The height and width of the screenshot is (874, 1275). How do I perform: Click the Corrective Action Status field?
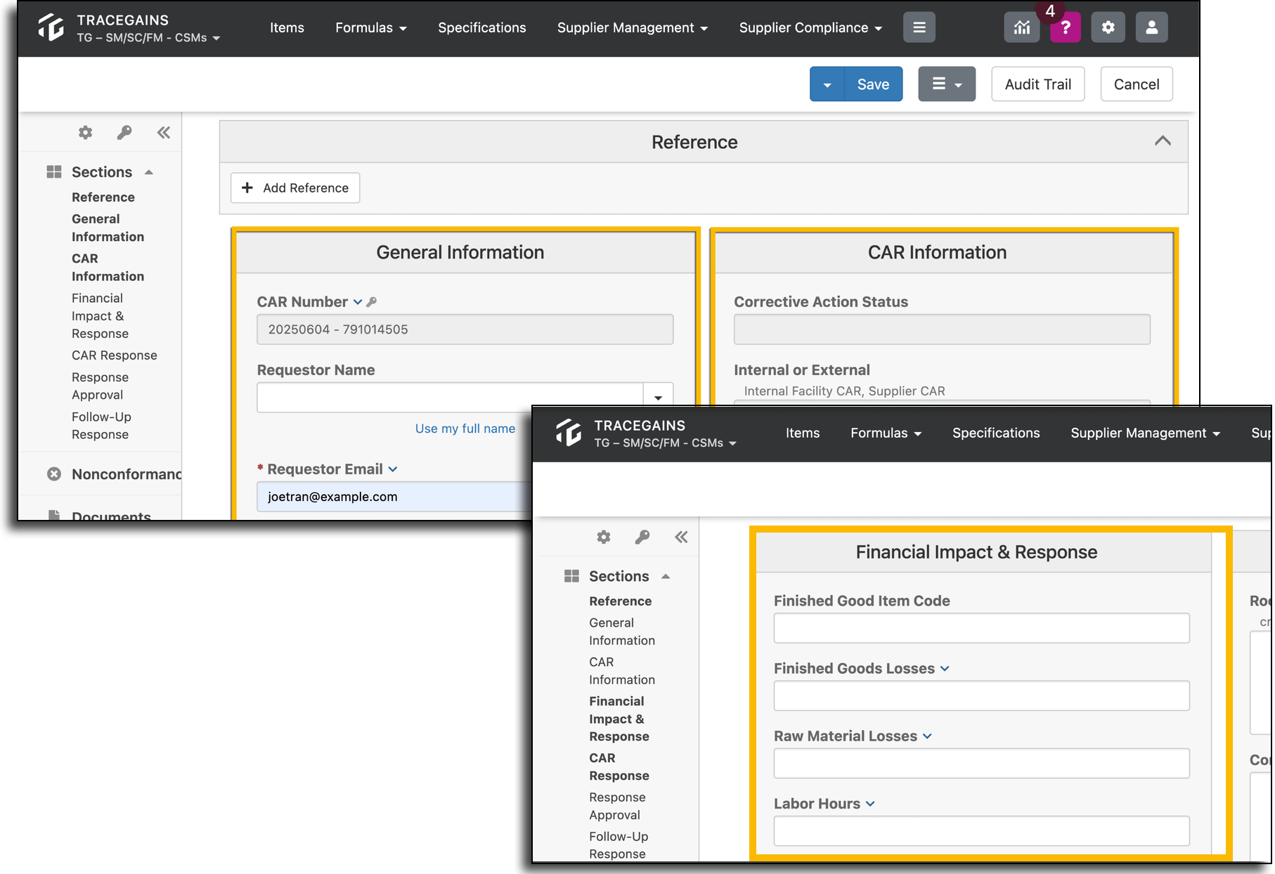pos(942,330)
